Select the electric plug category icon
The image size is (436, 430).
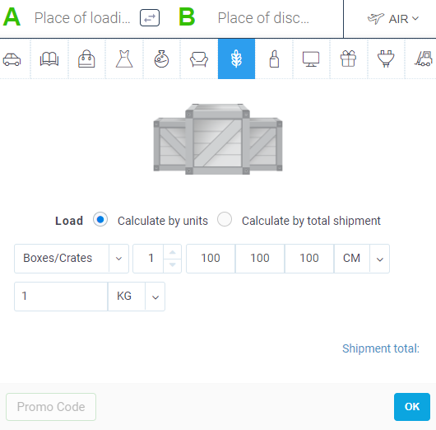pyautogui.click(x=386, y=58)
